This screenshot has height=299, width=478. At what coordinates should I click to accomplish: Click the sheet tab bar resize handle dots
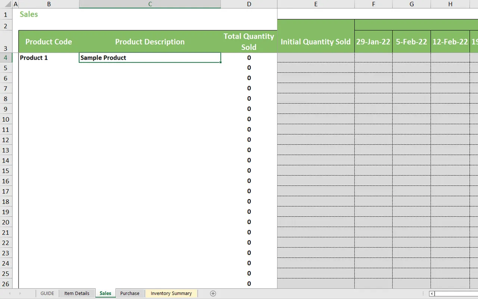pyautogui.click(x=423, y=294)
